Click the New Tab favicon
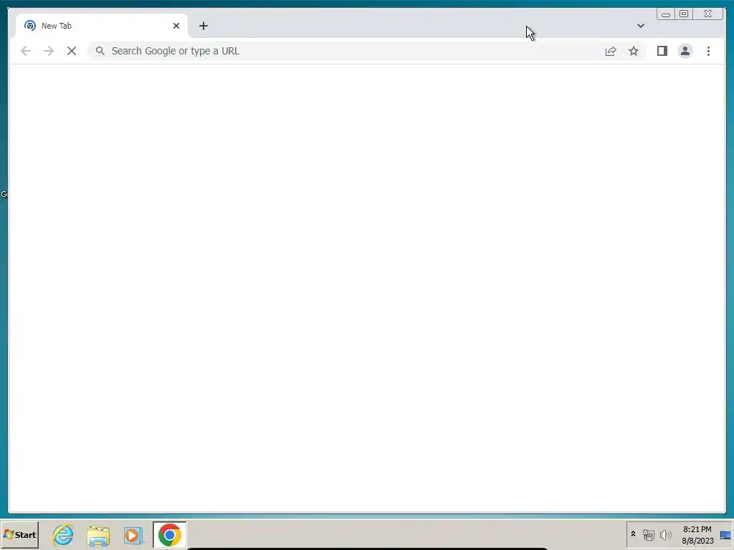Viewport: 734px width, 550px height. (30, 26)
